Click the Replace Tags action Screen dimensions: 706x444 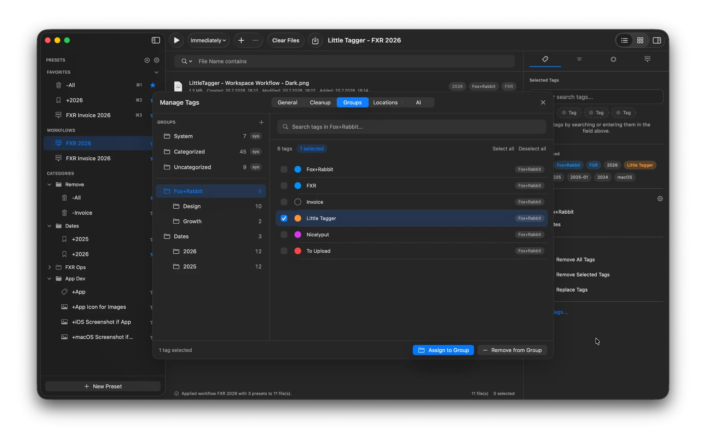tap(572, 290)
